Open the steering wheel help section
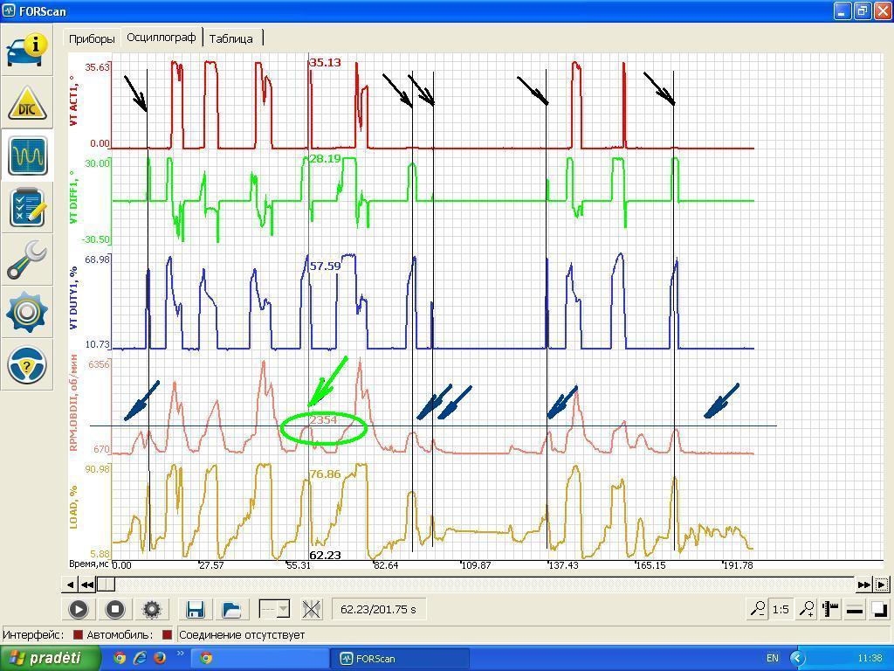Viewport: 894px width, 671px height. pos(27,365)
